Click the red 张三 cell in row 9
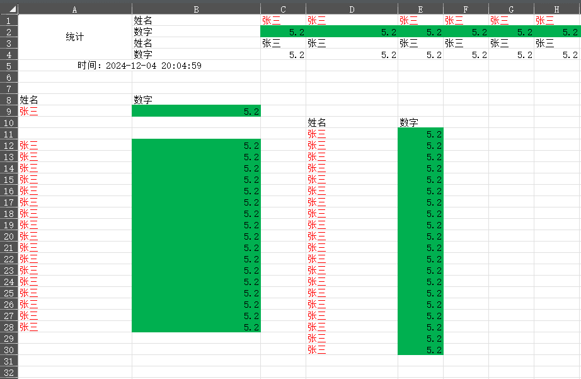The height and width of the screenshot is (379, 581). coord(74,111)
